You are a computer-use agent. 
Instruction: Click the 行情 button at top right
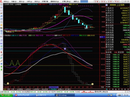96,2
